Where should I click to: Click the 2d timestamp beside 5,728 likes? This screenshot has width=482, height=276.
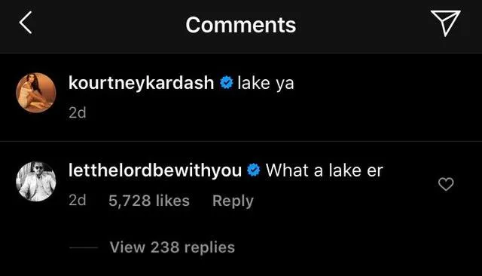[78, 201]
